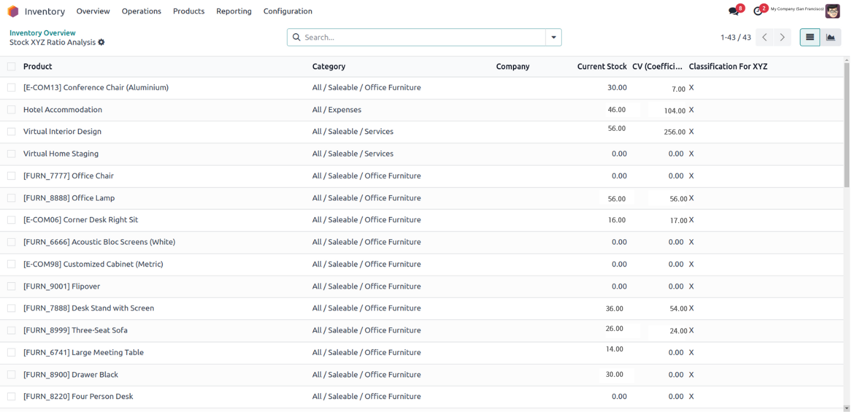
Task: Go to next page arrow
Action: click(782, 37)
